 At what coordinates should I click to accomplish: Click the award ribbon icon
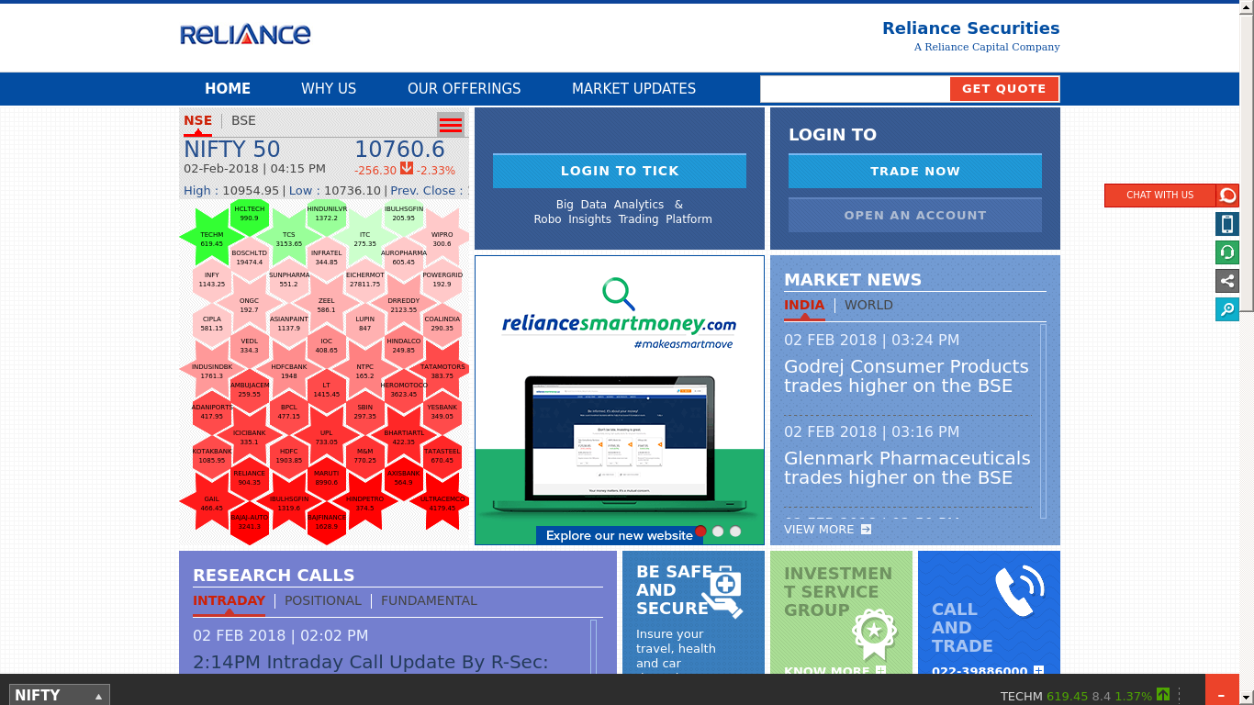(x=873, y=632)
